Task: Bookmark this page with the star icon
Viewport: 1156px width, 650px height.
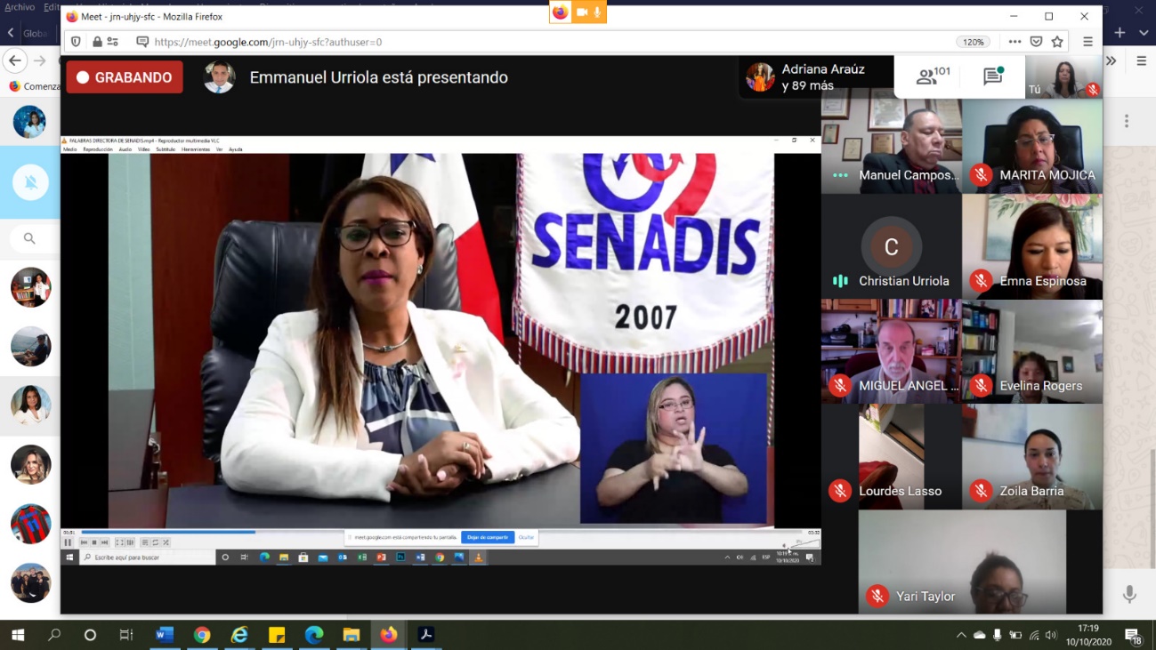Action: pos(1057,42)
